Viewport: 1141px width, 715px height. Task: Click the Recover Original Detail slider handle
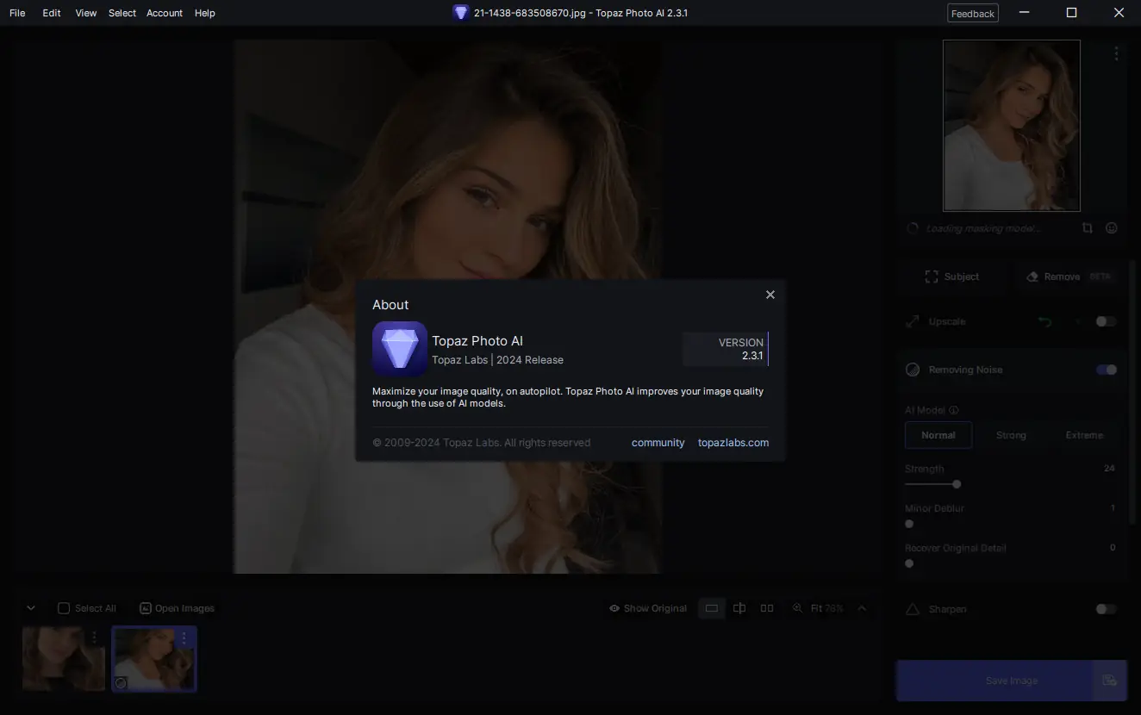(x=909, y=563)
